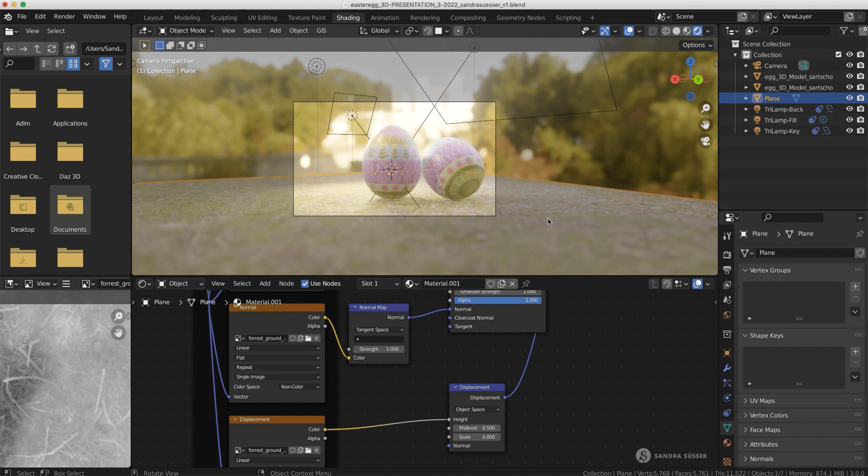
Task: Open Render menu in top bar
Action: (64, 17)
